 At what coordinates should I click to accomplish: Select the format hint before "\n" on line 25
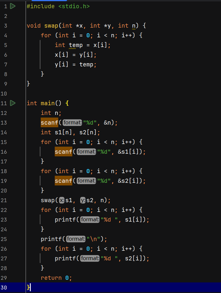76,239
